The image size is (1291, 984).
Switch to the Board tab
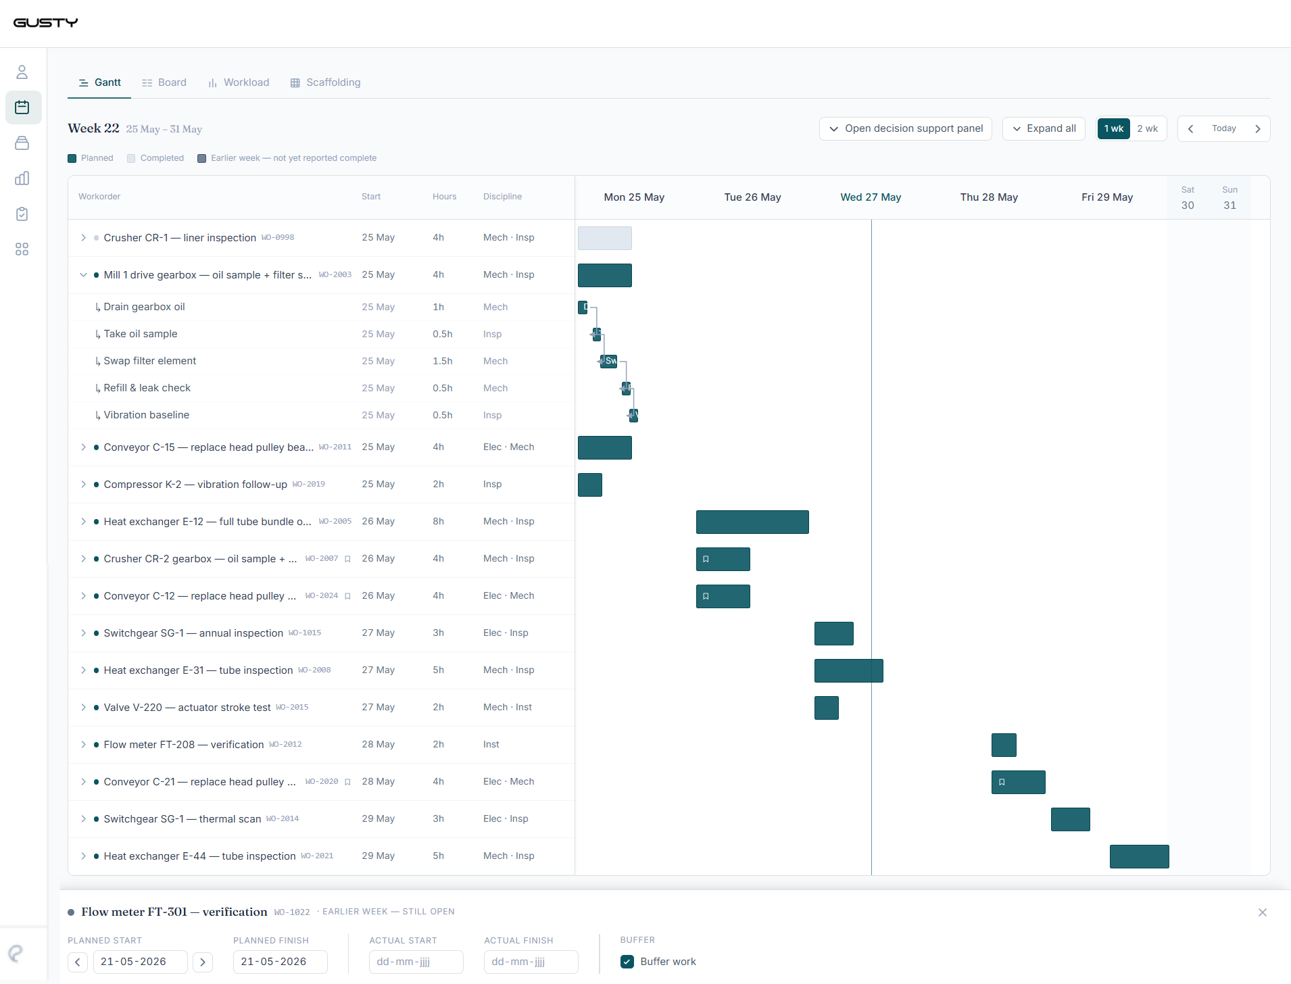coord(164,82)
